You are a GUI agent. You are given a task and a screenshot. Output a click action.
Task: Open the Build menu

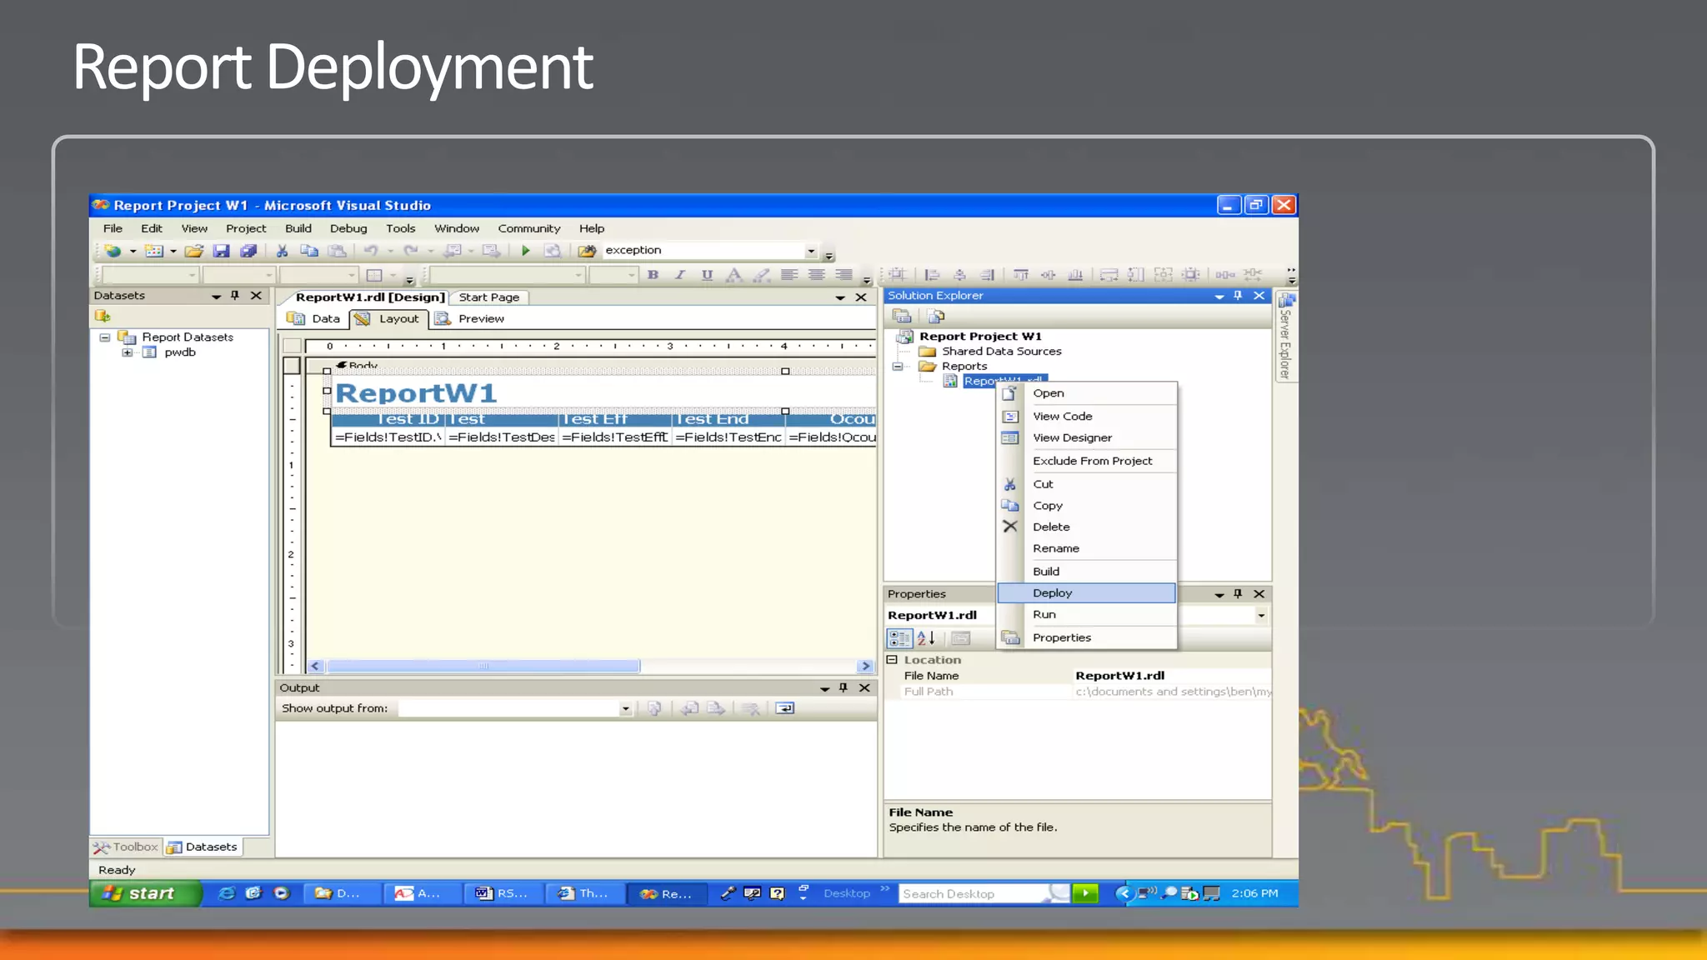coord(298,228)
